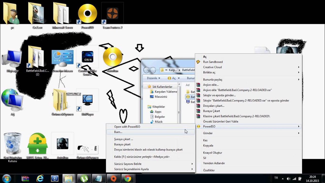Choose Dosyaları çıkart... WinRAR entry
Image resolution: width=325 pixels, height=183 pixels.
[249, 106]
